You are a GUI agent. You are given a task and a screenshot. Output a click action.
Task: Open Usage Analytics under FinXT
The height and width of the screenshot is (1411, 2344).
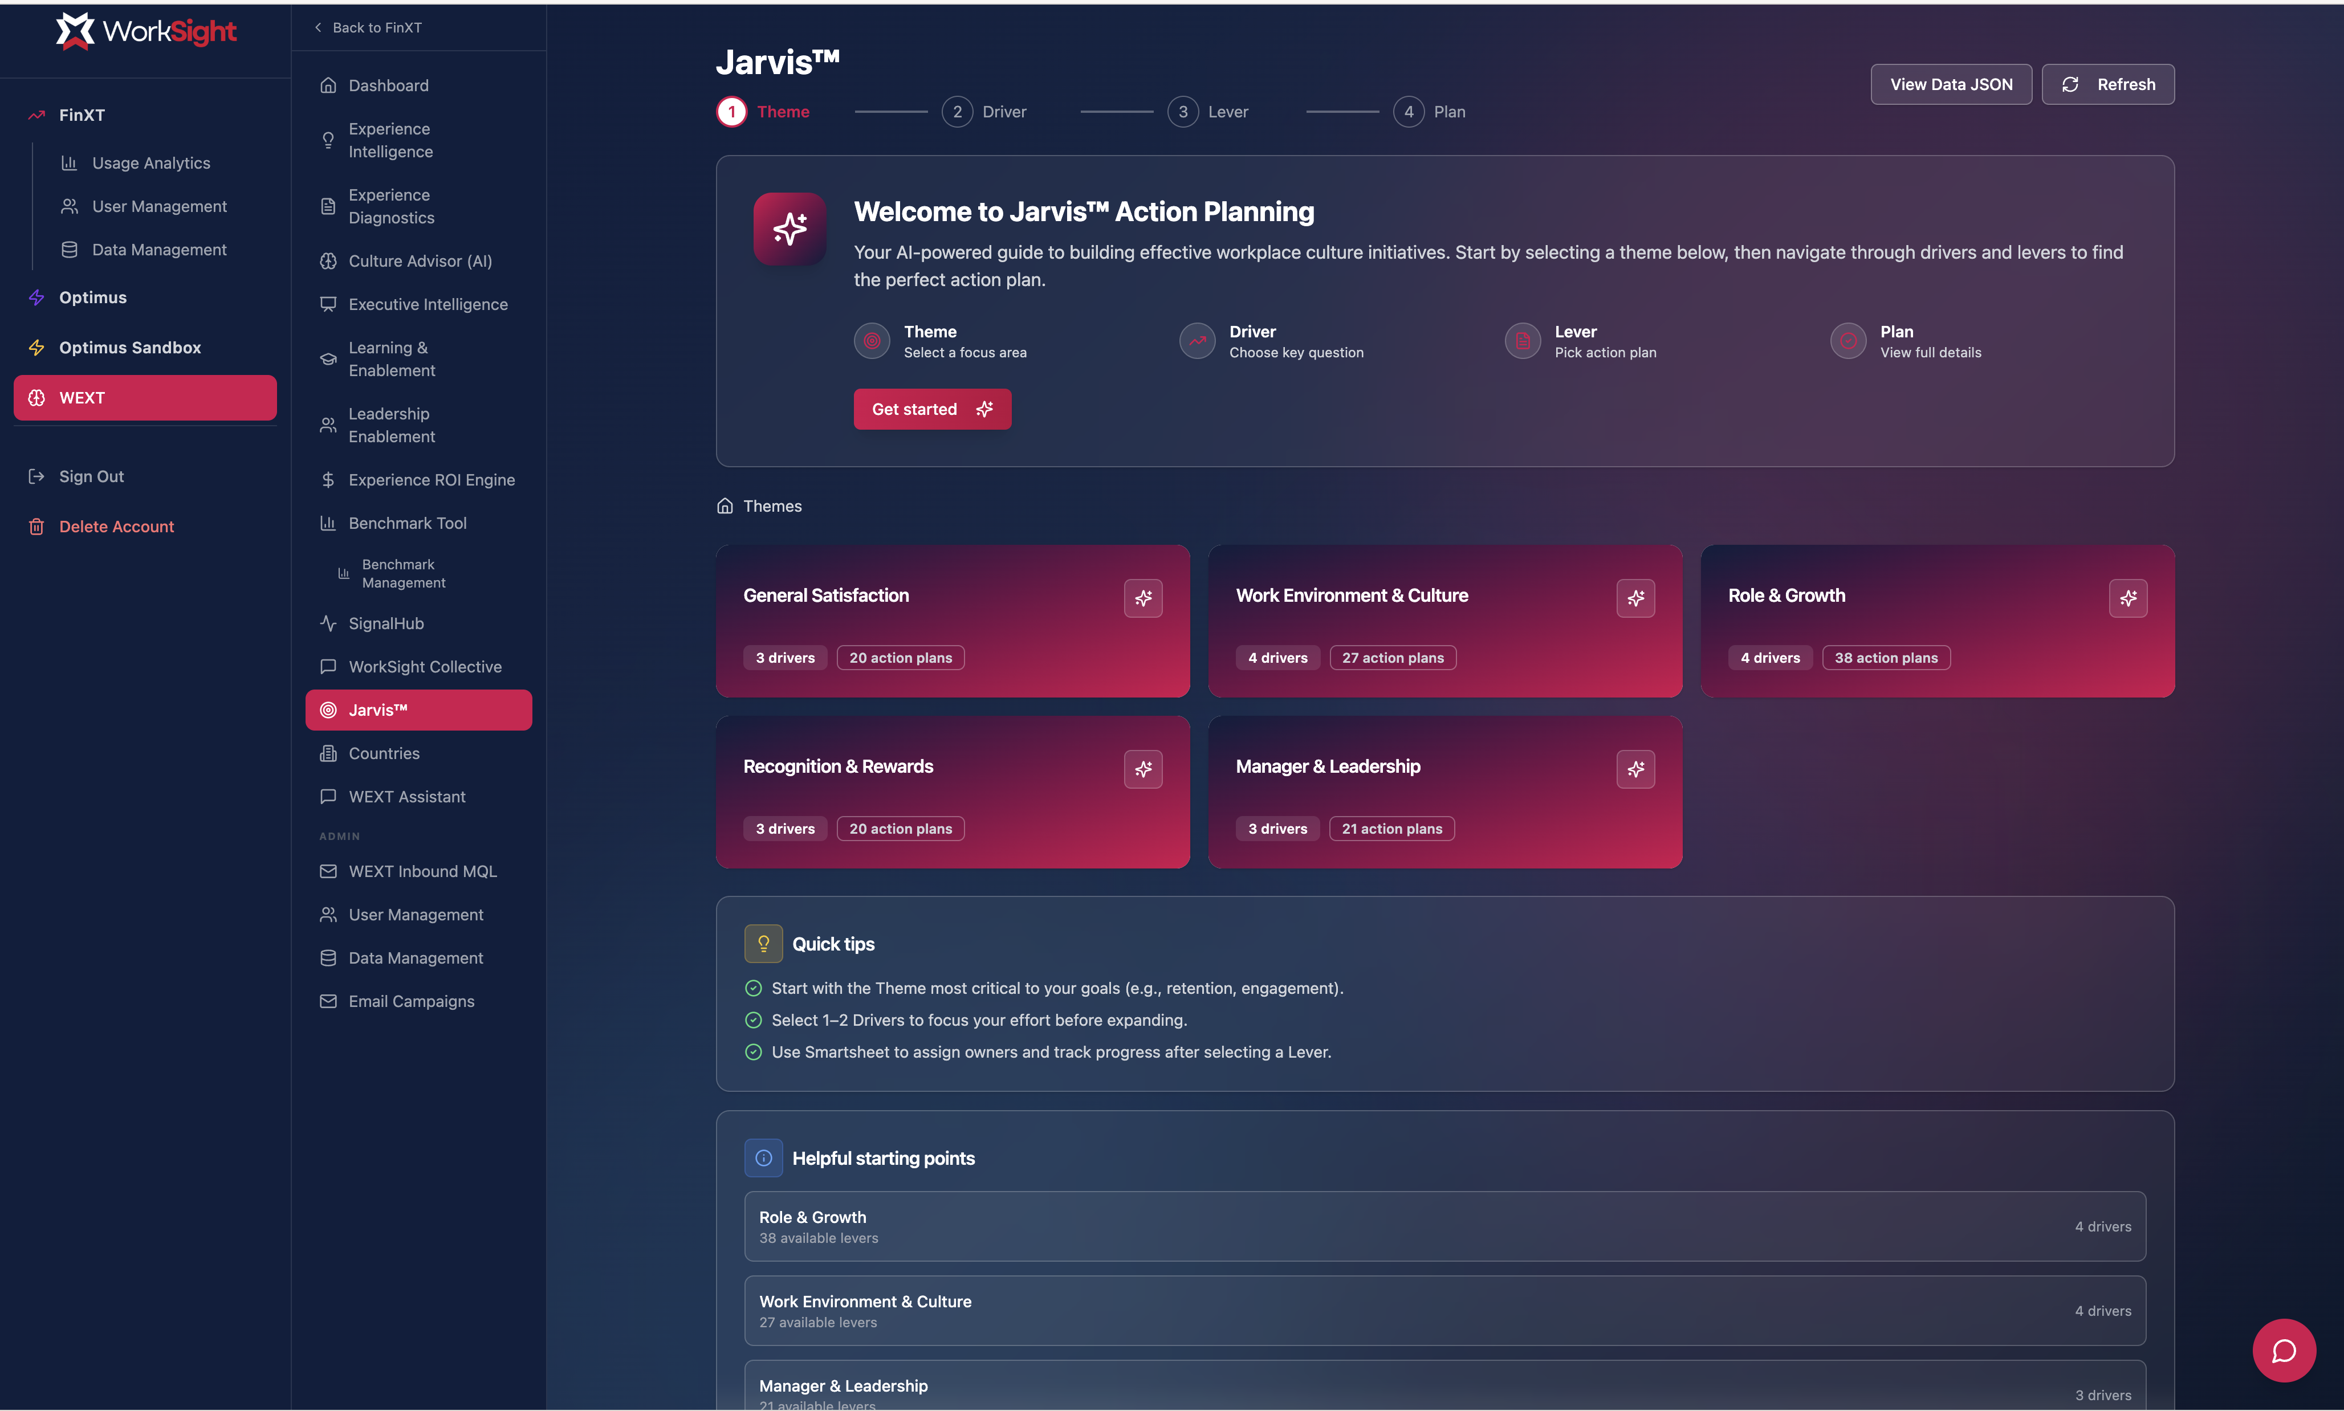pyautogui.click(x=151, y=164)
